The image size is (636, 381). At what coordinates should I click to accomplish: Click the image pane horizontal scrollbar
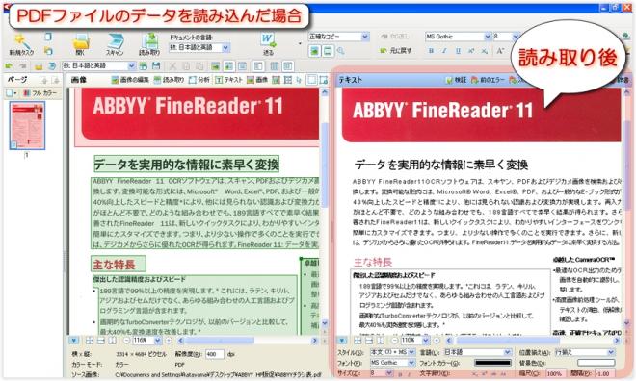(x=248, y=341)
